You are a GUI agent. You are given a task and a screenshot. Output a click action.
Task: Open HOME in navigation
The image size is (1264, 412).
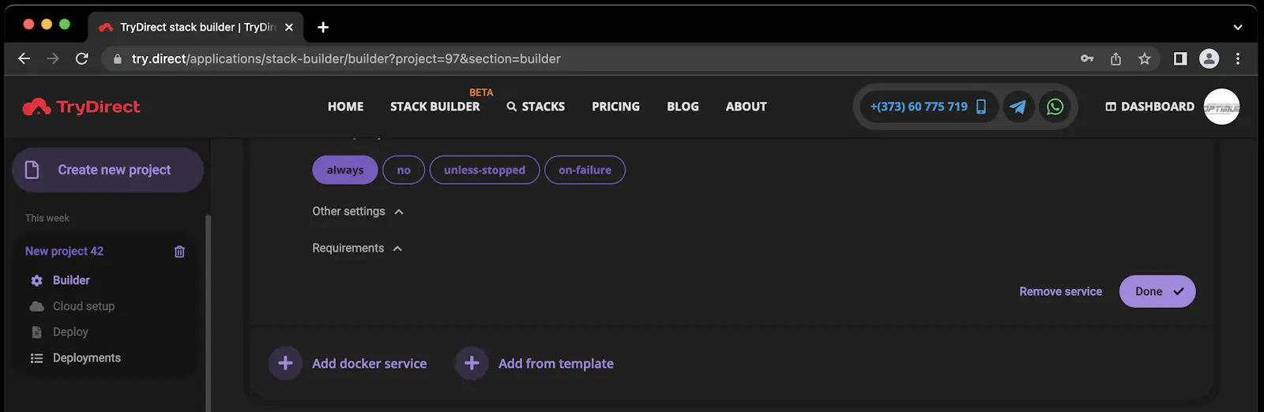[x=346, y=107]
